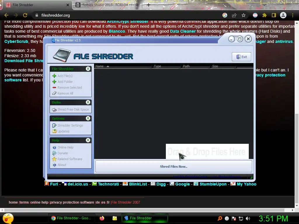The width and height of the screenshot is (299, 224).
Task: Click the online help footer link
Action: 39,202
